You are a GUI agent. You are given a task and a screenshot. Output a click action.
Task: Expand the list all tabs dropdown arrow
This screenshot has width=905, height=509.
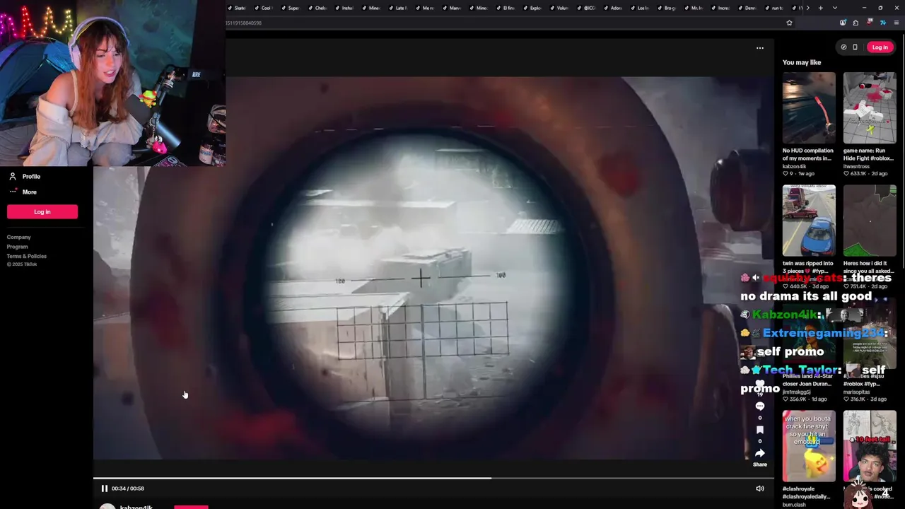pyautogui.click(x=835, y=8)
